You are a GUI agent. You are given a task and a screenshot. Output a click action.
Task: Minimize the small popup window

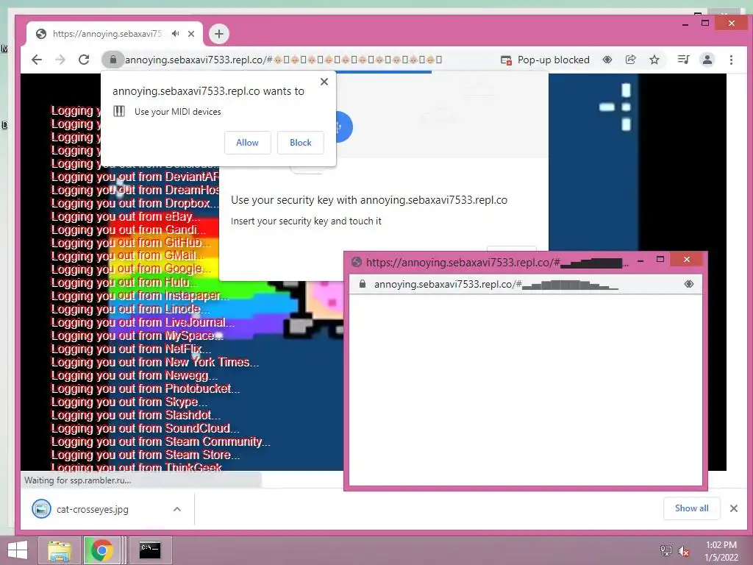[640, 260]
